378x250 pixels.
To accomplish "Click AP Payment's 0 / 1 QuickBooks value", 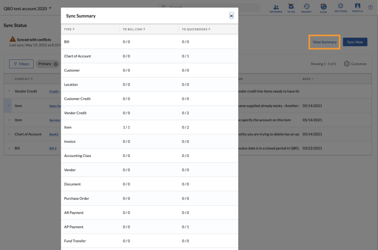I will pyautogui.click(x=185, y=227).
